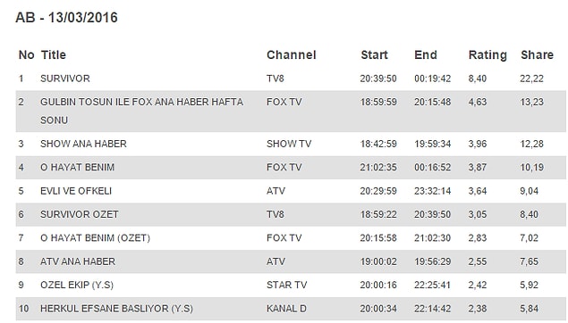
Task: Click the Share column header
Action: (537, 55)
